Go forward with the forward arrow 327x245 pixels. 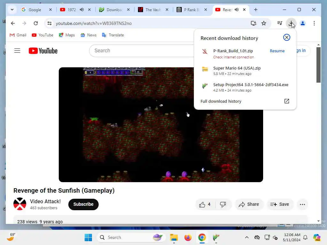(24, 23)
